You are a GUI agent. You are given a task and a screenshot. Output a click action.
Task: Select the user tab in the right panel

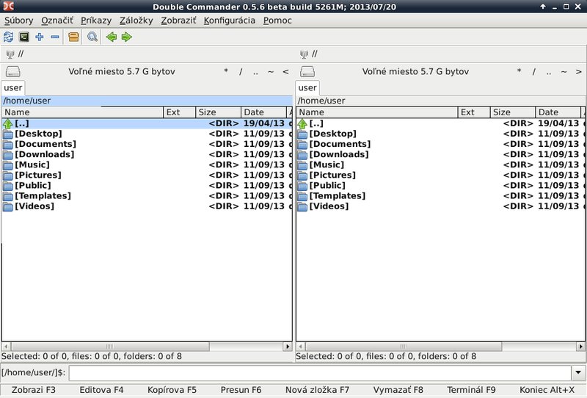(307, 87)
